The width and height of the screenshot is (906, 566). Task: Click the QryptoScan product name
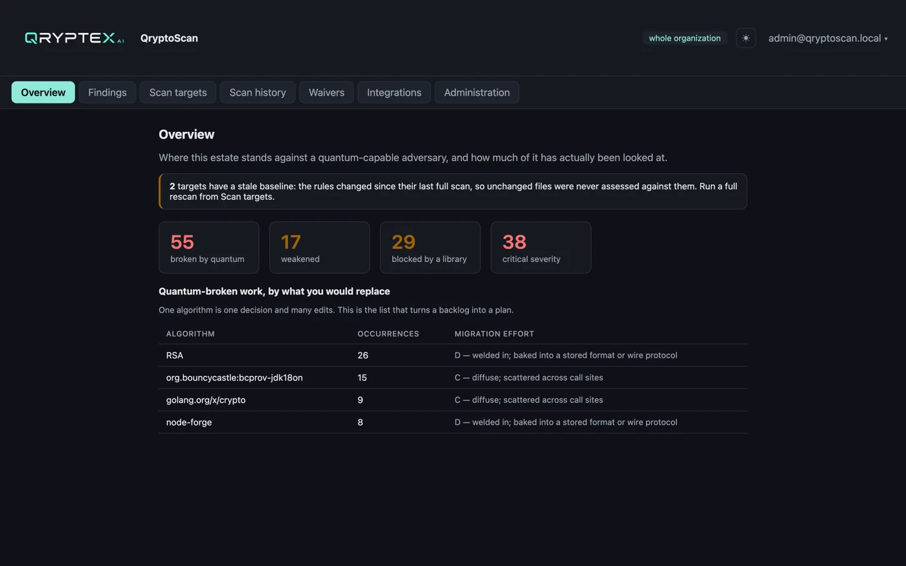[x=169, y=38]
